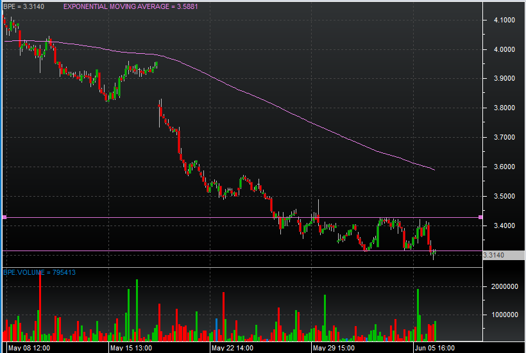Image resolution: width=526 pixels, height=353 pixels.
Task: Click the 2000000 volume axis label
Action: (505, 286)
